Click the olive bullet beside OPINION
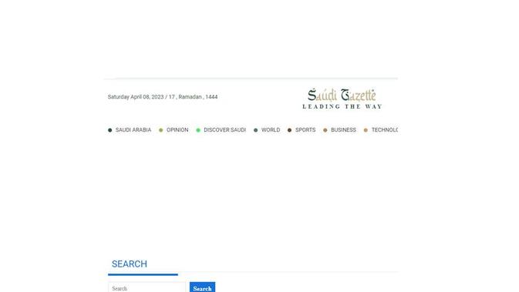The width and height of the screenshot is (519, 292). click(x=161, y=130)
